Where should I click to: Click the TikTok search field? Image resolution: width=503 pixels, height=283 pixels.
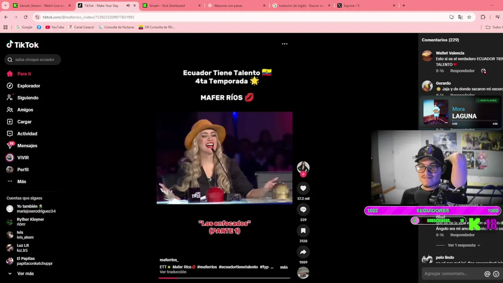click(33, 60)
